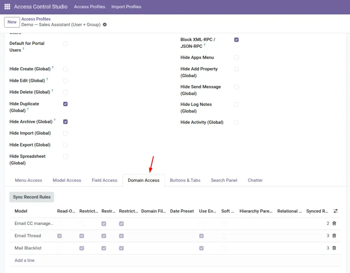Open the Import Profiles menu
Image resolution: width=350 pixels, height=273 pixels.
126,7
